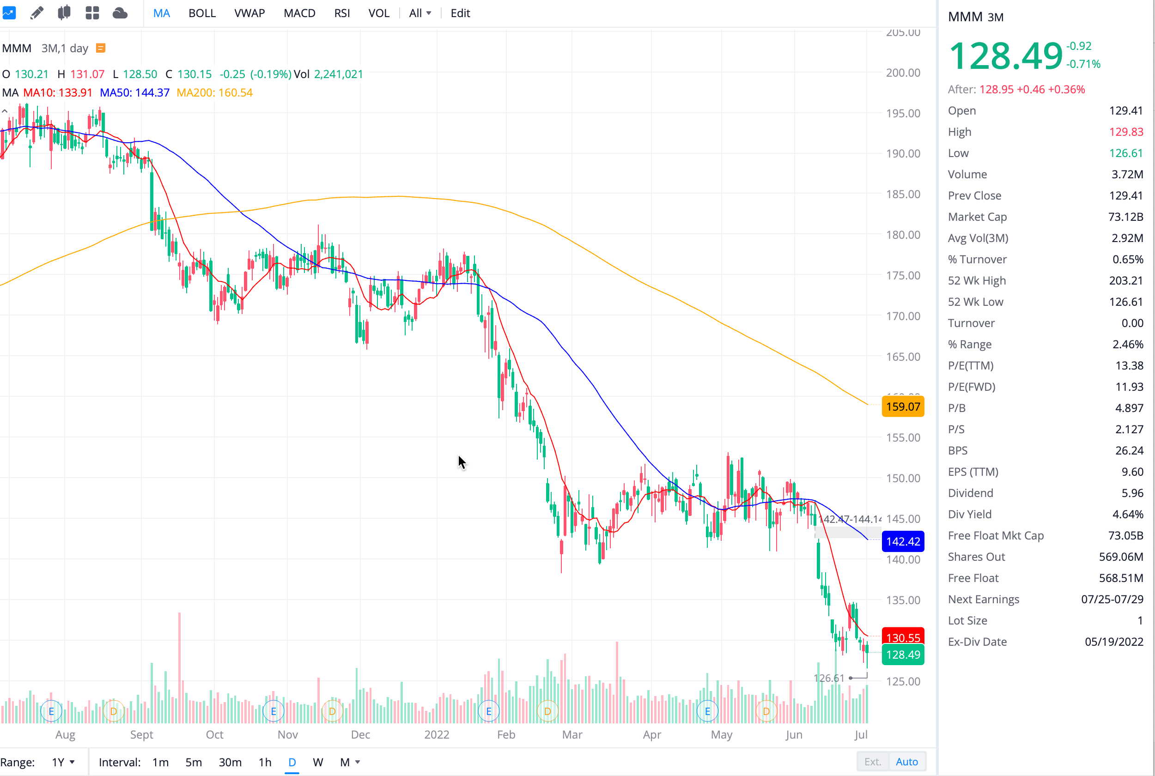Screen dimensions: 1155x776
Task: Switch to the W weekly interval
Action: point(318,762)
